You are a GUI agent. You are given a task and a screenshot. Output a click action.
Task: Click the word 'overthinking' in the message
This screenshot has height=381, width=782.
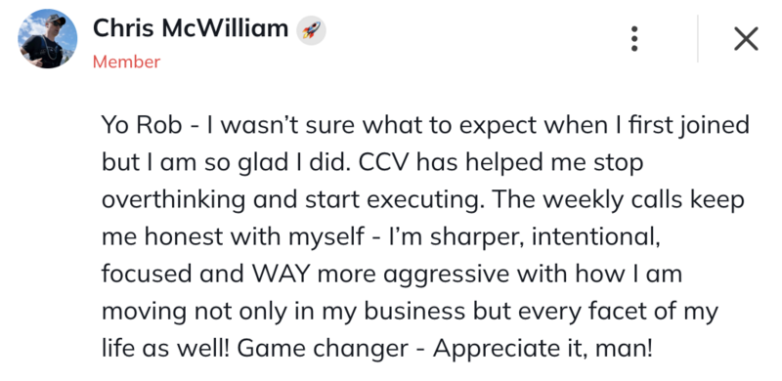coord(174,200)
